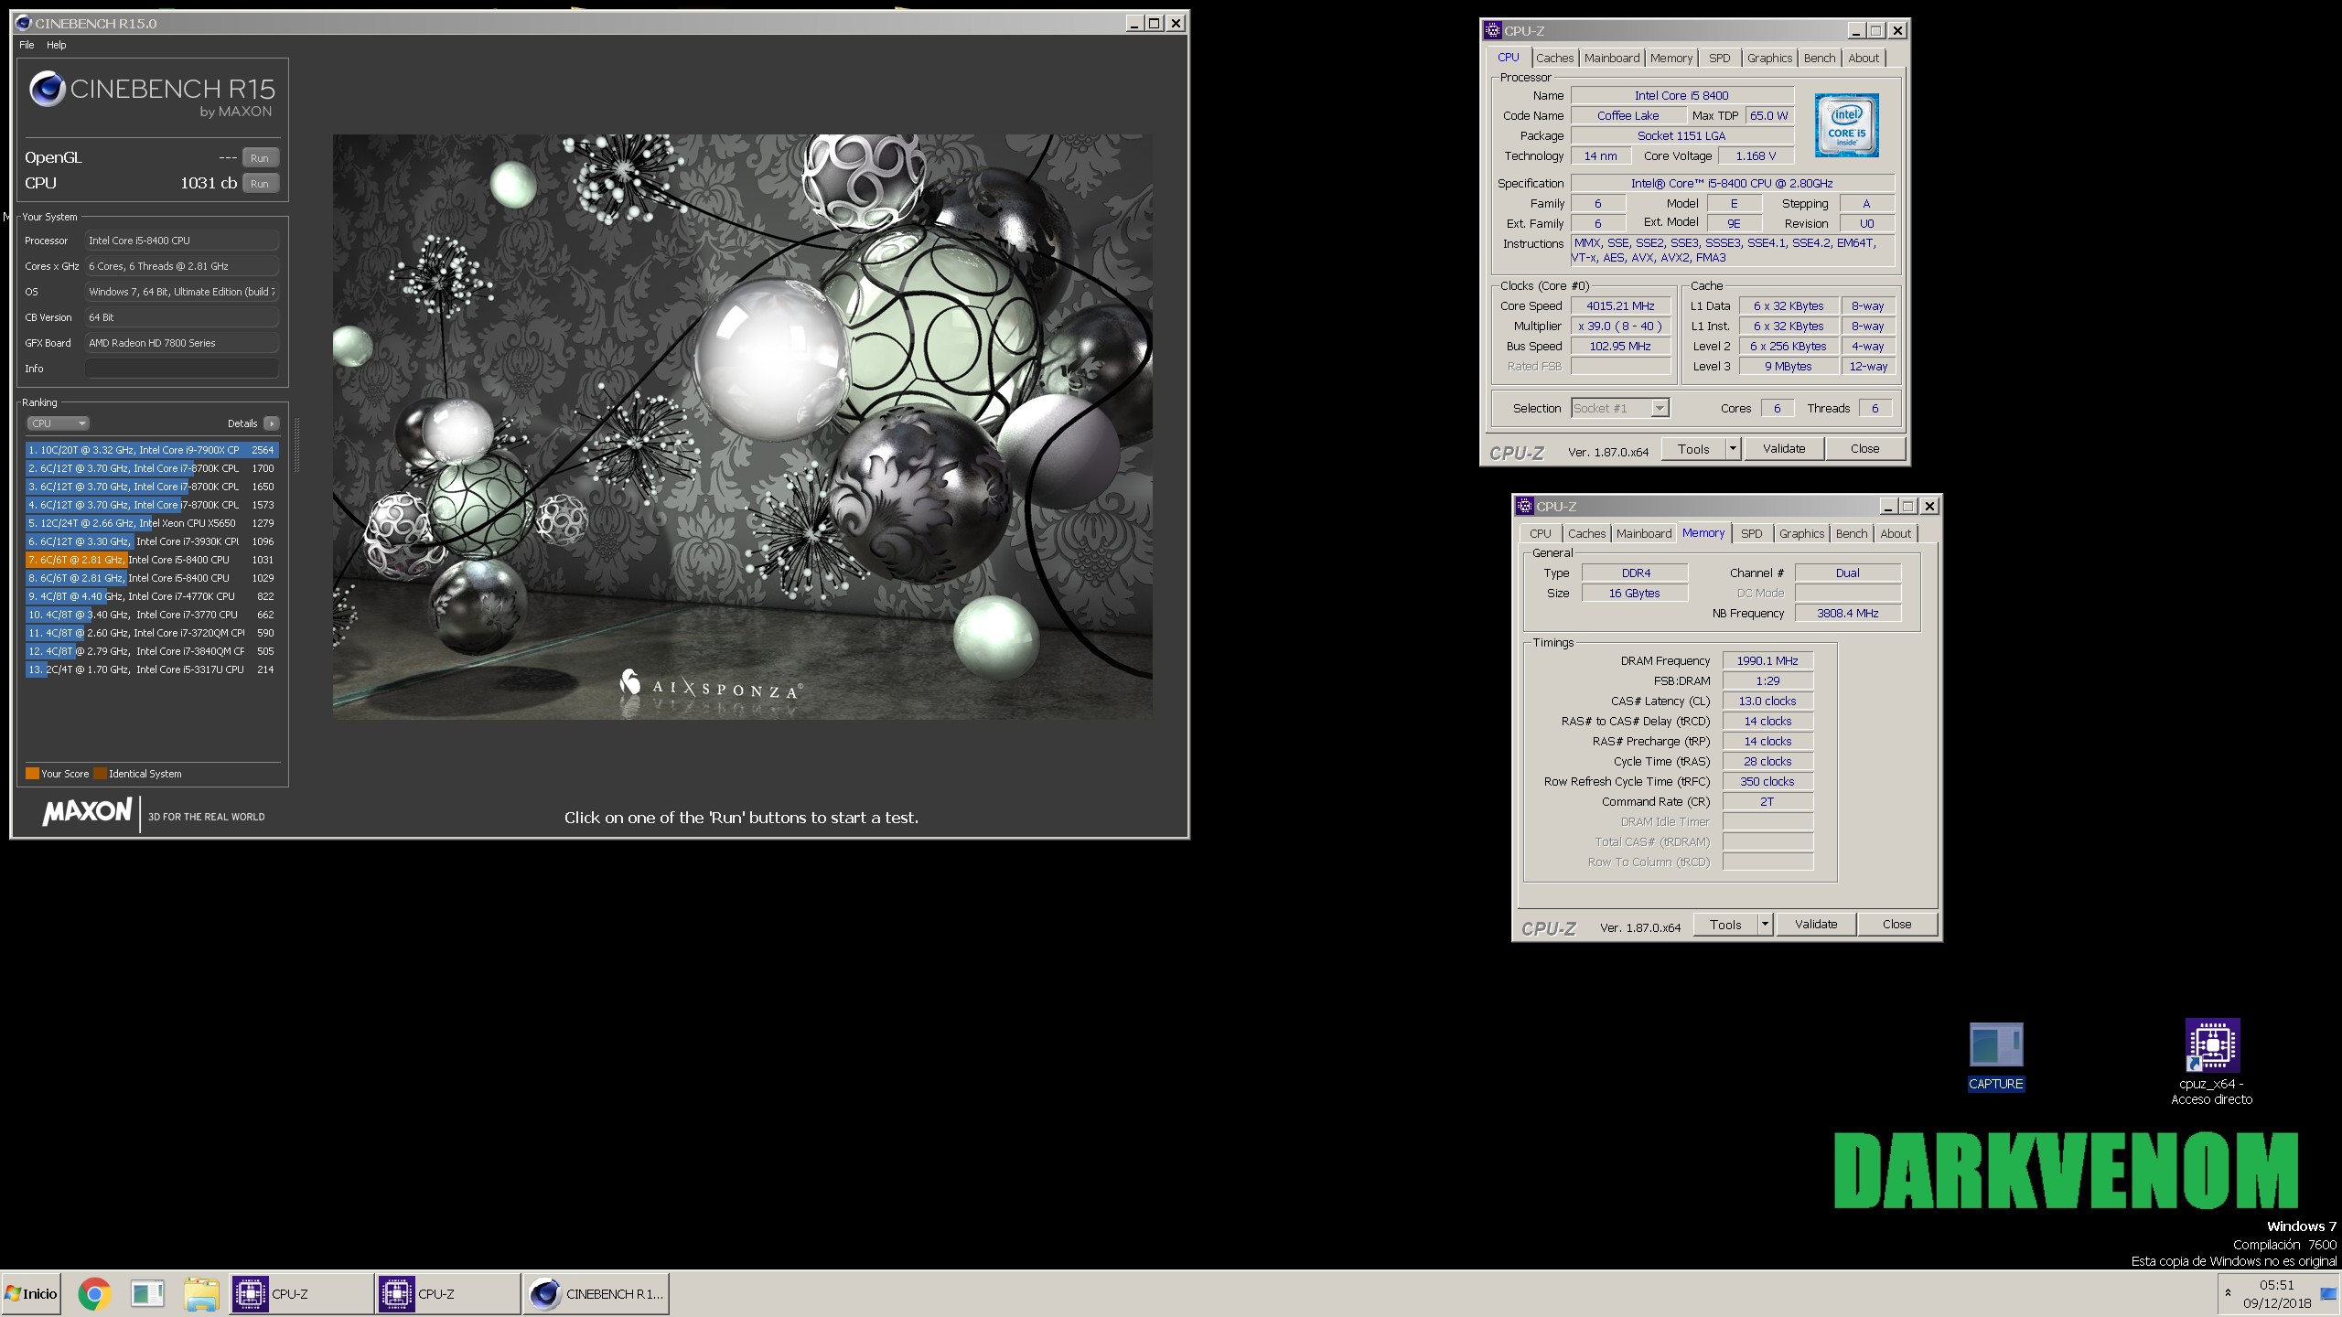Click Close button in top CPU-Z window
Viewport: 2342px width, 1317px height.
tap(1864, 449)
